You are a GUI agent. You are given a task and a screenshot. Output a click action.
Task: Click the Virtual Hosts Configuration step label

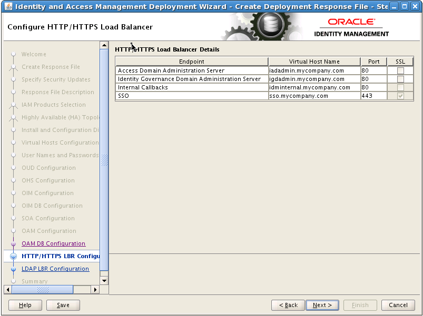pos(60,142)
